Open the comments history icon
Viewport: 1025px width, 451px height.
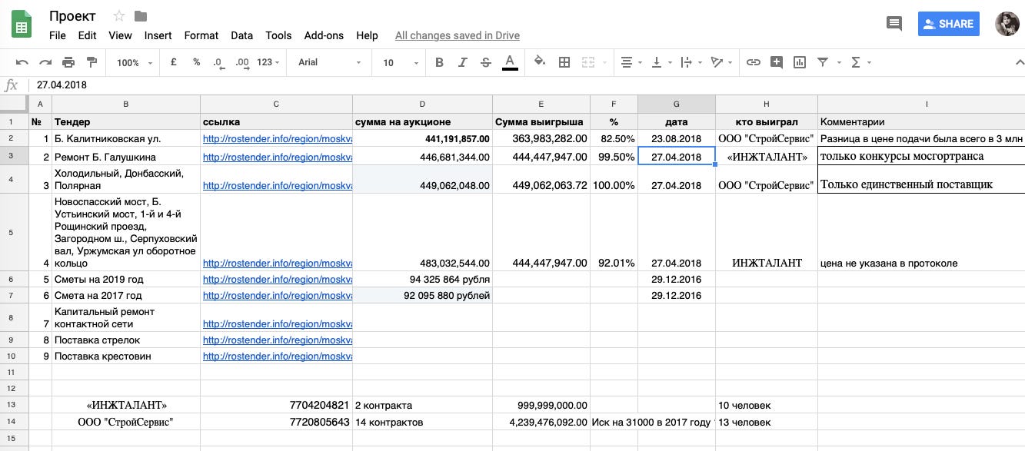[x=894, y=24]
